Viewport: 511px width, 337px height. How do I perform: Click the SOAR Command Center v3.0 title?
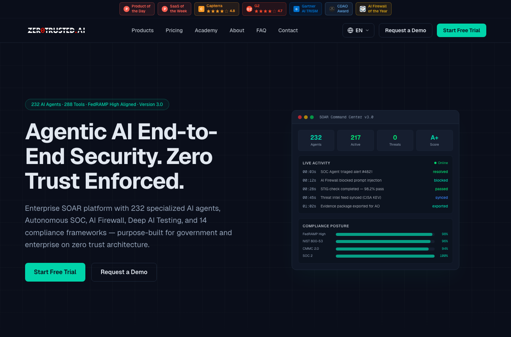(346, 117)
